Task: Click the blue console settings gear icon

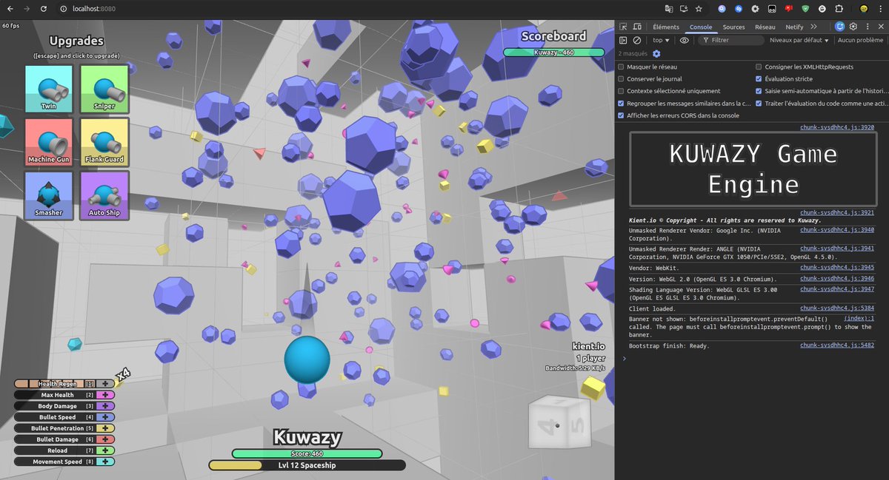Action: (656, 53)
